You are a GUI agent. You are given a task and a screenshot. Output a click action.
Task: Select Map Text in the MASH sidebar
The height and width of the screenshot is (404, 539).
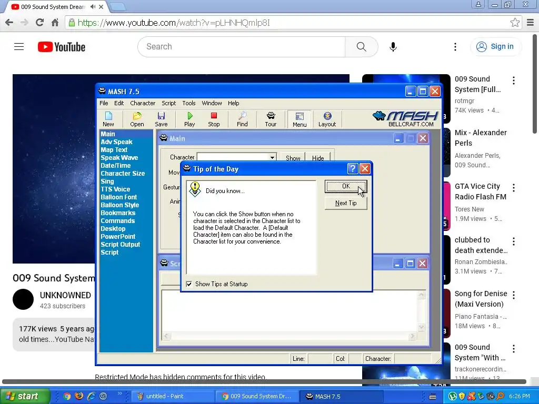[x=114, y=150]
